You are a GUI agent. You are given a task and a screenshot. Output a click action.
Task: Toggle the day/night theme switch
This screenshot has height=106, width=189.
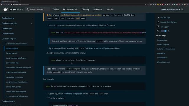click(164, 31)
